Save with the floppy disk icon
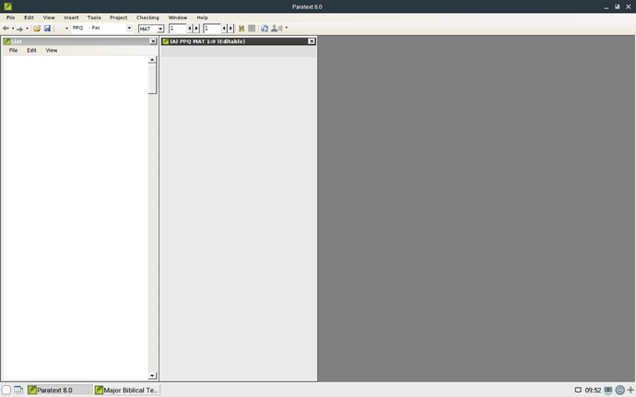The width and height of the screenshot is (636, 397). (x=47, y=29)
